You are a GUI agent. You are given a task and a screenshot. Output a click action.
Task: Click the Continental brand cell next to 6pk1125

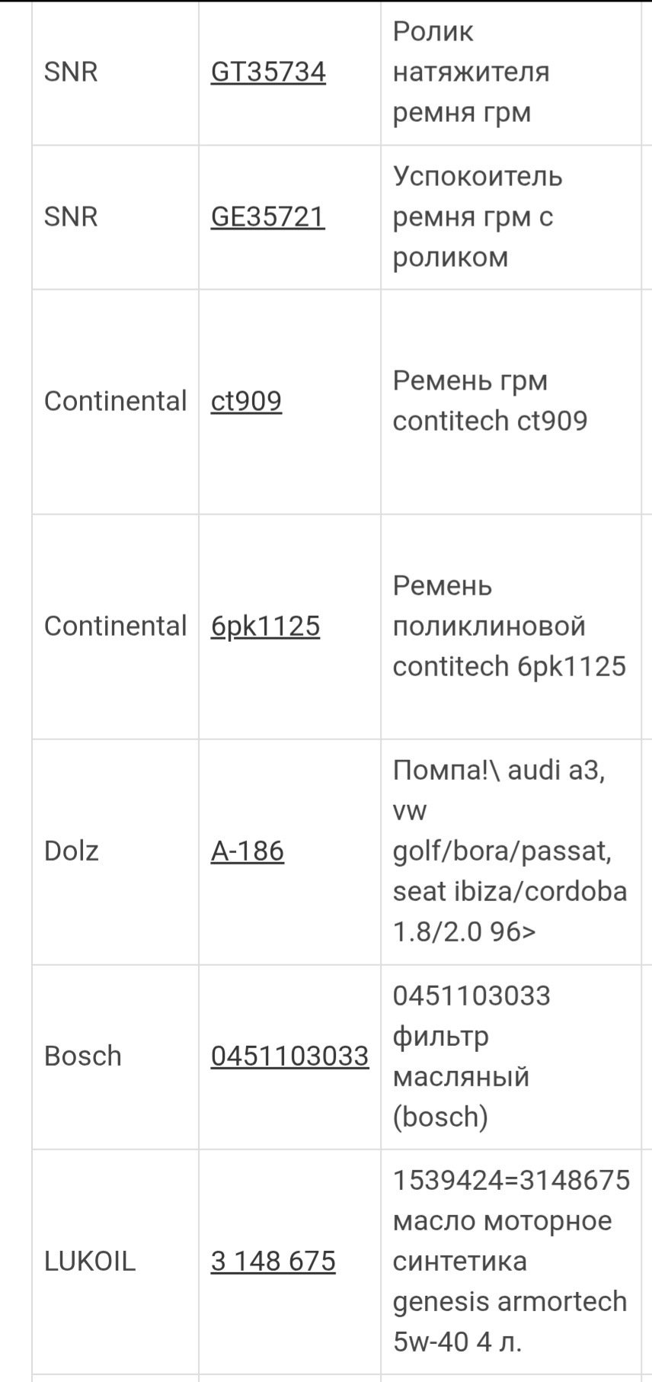[115, 626]
